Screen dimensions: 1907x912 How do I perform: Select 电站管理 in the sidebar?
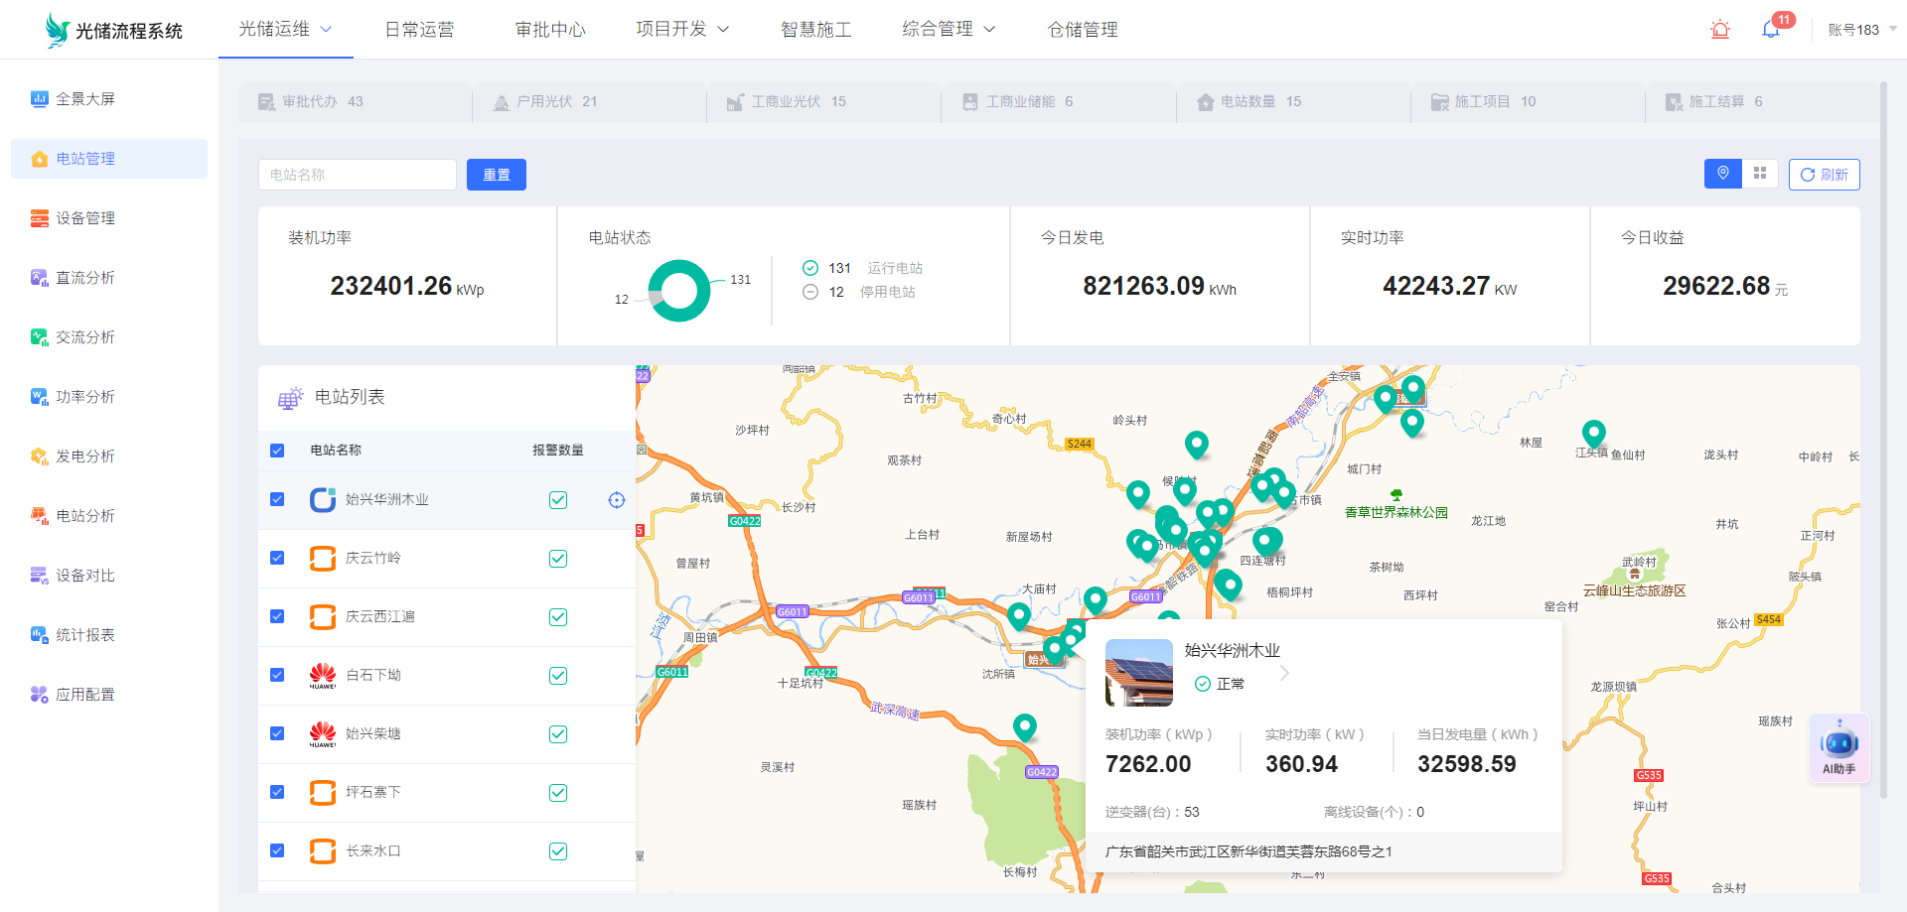[109, 159]
